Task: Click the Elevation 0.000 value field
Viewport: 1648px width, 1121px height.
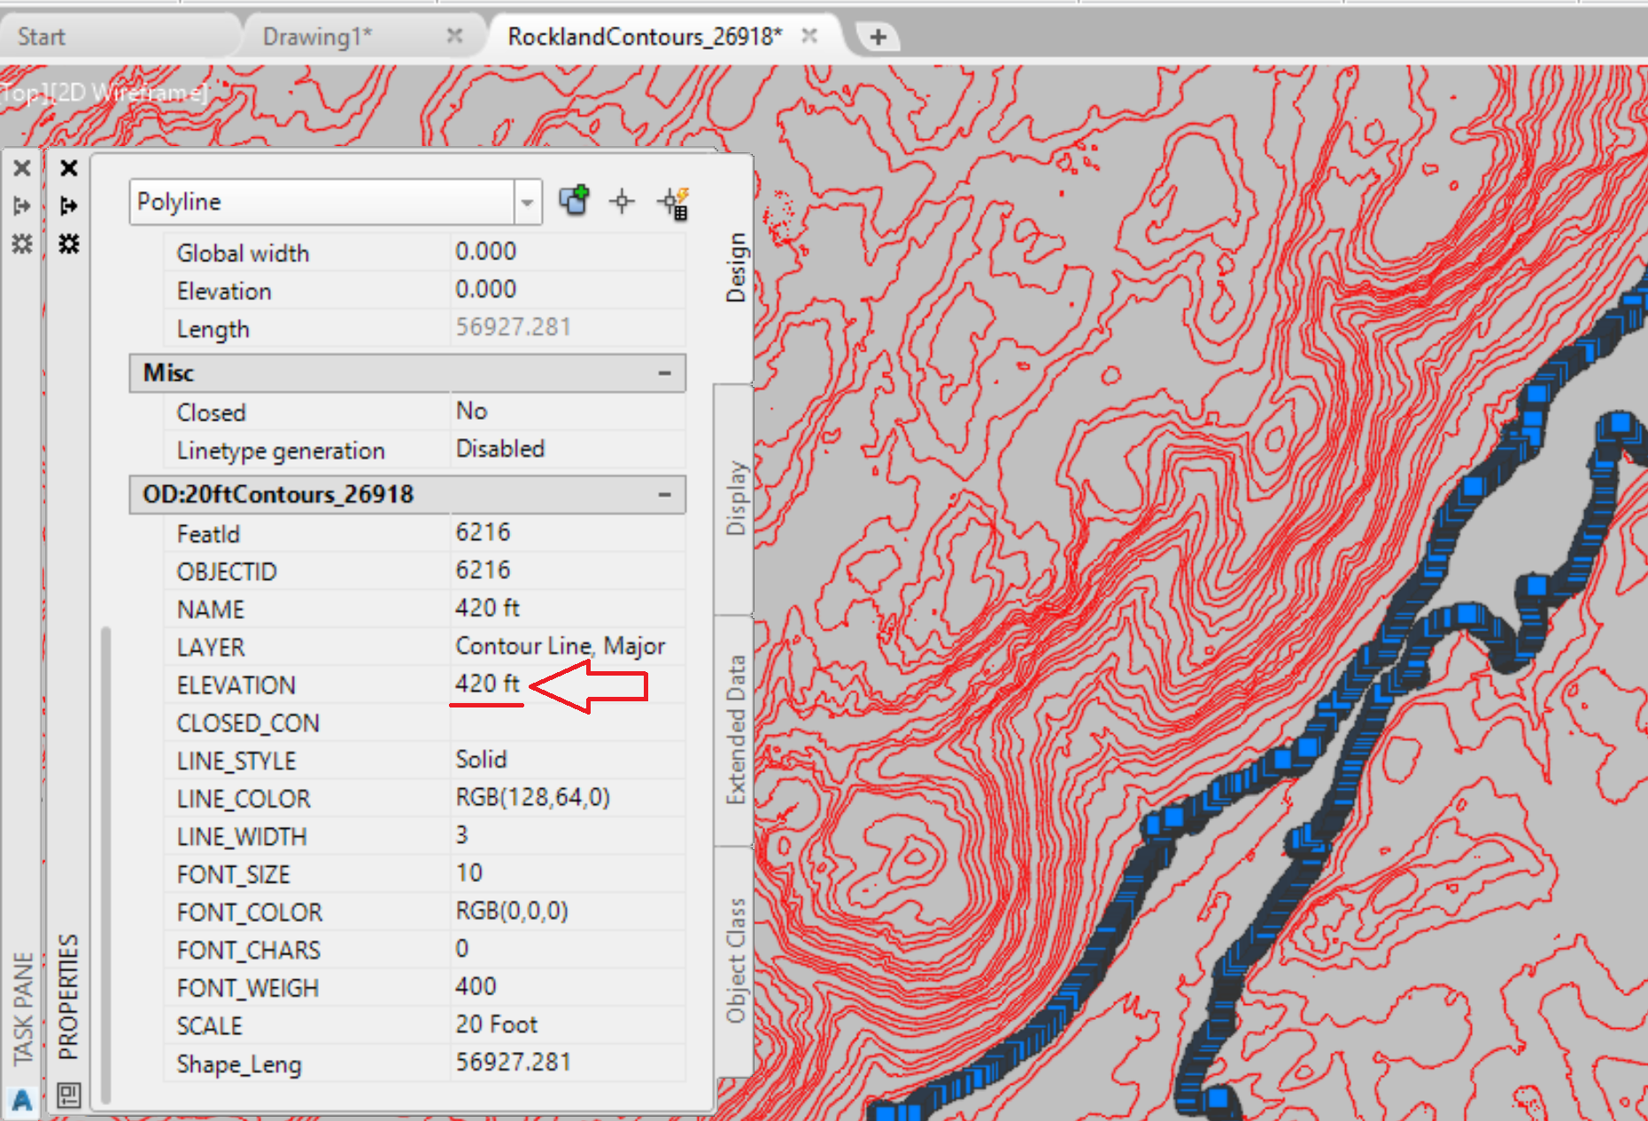Action: click(569, 290)
